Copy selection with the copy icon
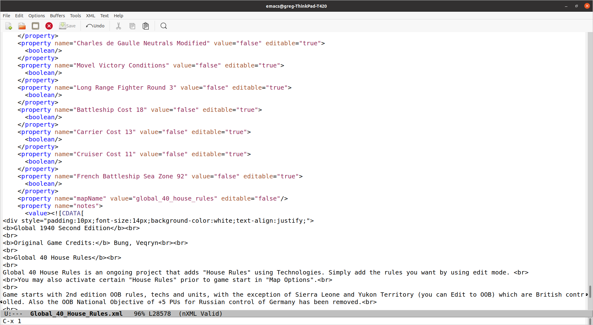The width and height of the screenshot is (593, 325). click(132, 26)
